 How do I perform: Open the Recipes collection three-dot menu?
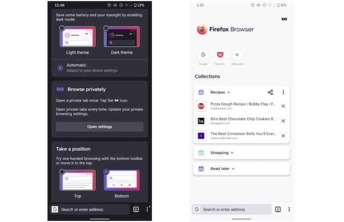tap(283, 92)
